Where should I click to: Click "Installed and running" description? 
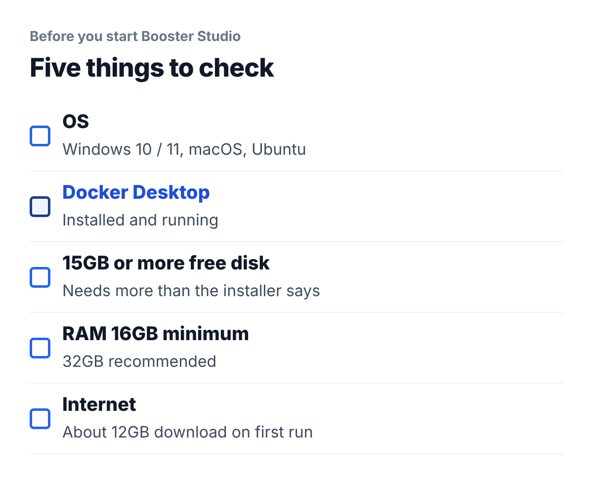coord(140,220)
